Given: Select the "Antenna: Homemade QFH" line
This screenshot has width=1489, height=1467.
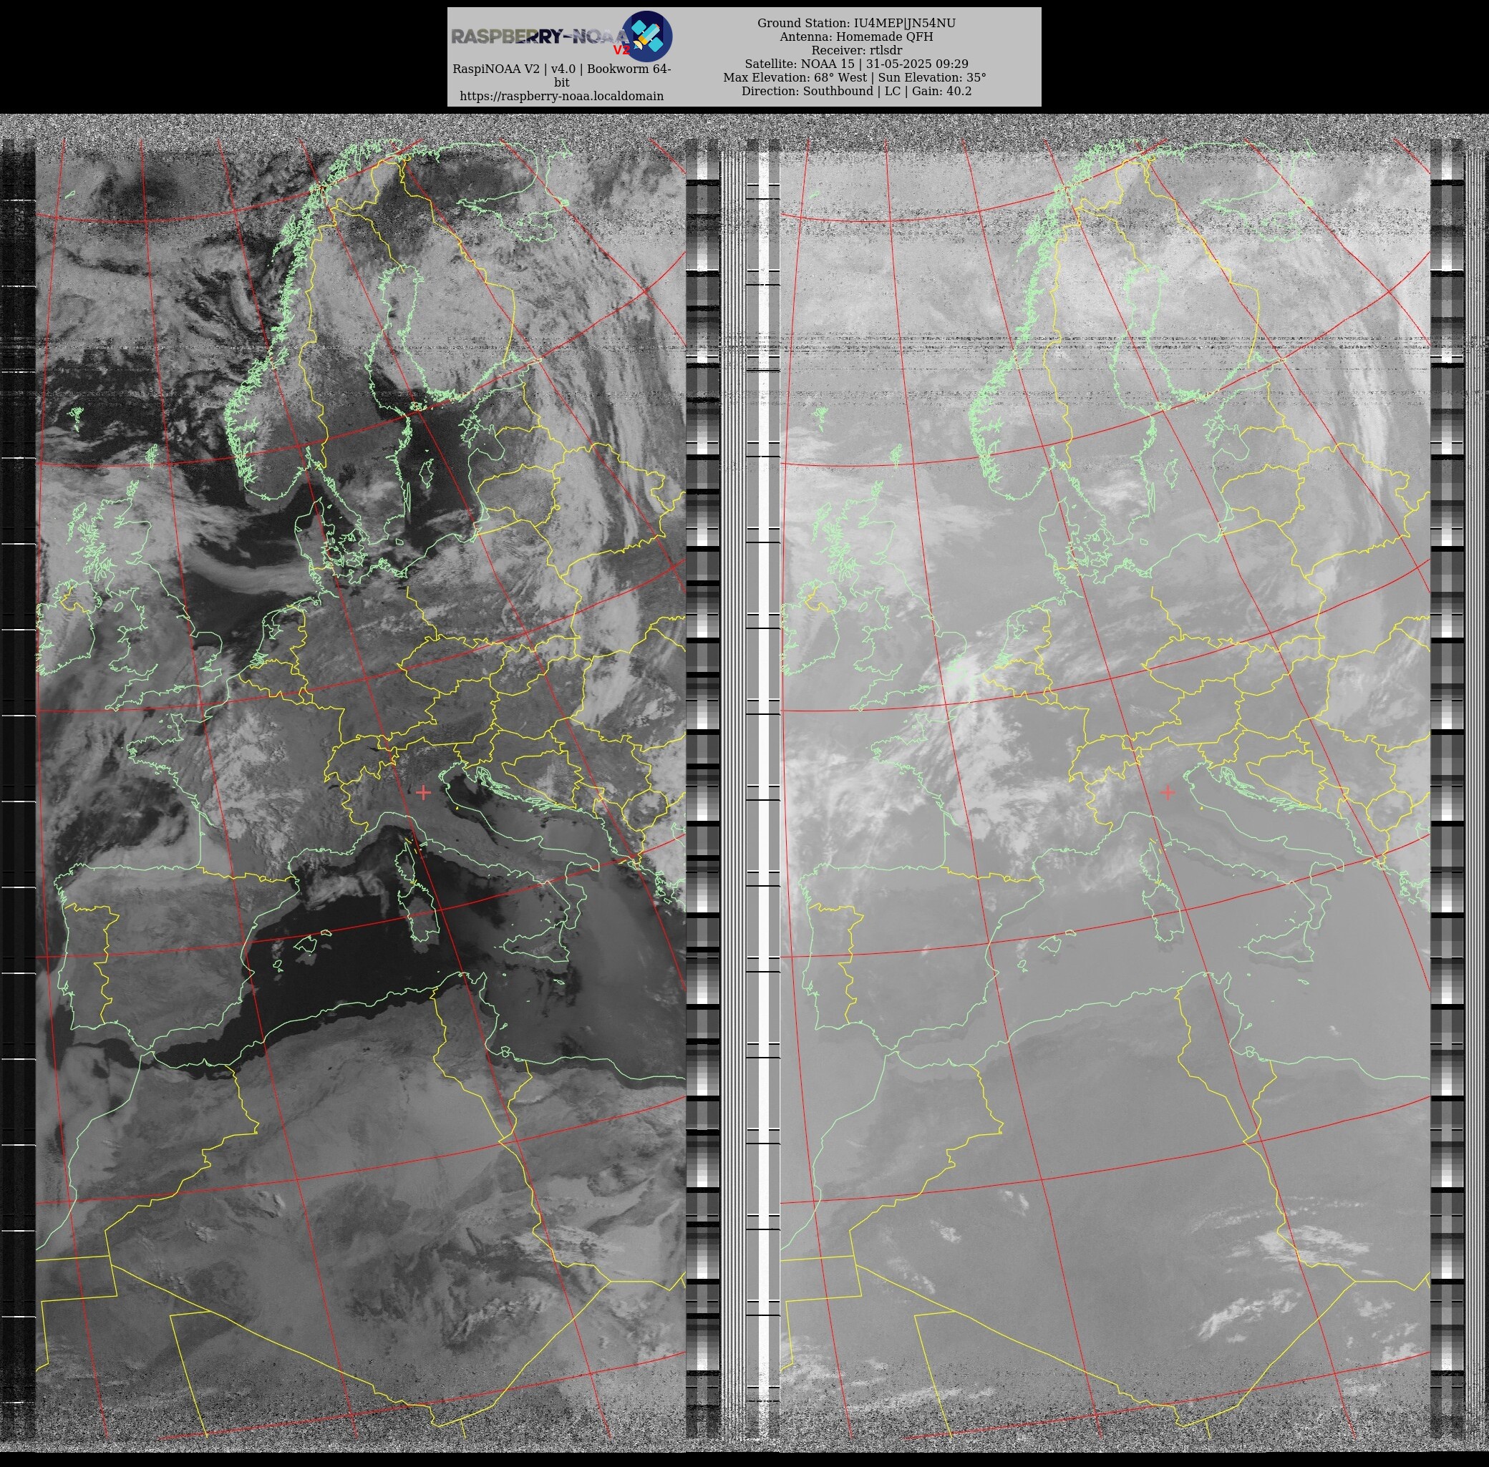Looking at the screenshot, I should pos(856,37).
